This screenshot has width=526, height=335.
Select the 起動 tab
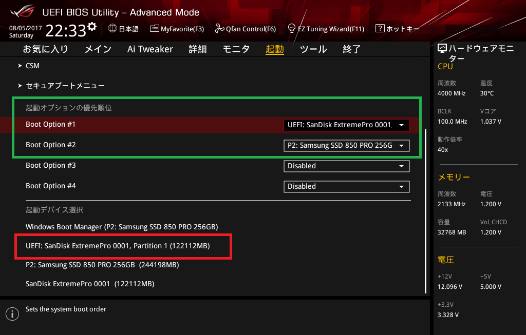(275, 49)
